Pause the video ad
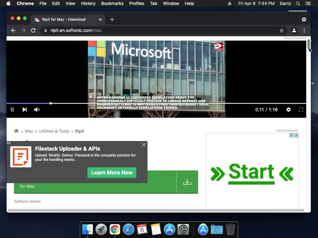Viewport: 318px width, 238px height. pos(12,109)
